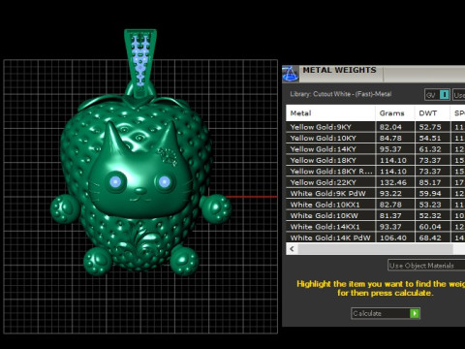Click the 82.04 grams cell
465x349 pixels.
tap(395, 127)
